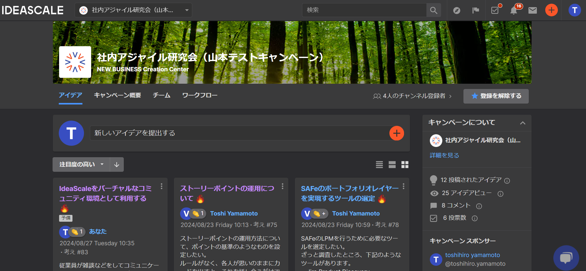Open options menu on ストーリーポイント idea card
The height and width of the screenshot is (271, 586).
(x=282, y=186)
